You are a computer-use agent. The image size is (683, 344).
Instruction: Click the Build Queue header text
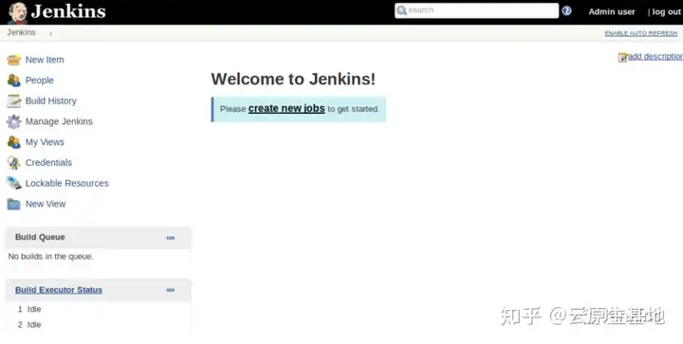click(x=40, y=237)
